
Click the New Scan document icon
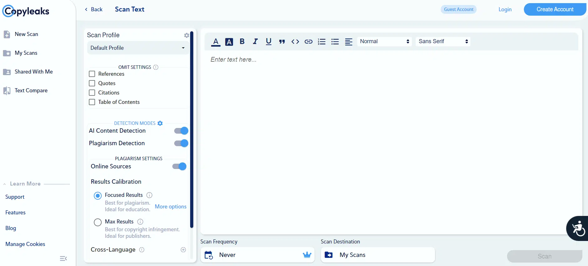click(7, 34)
